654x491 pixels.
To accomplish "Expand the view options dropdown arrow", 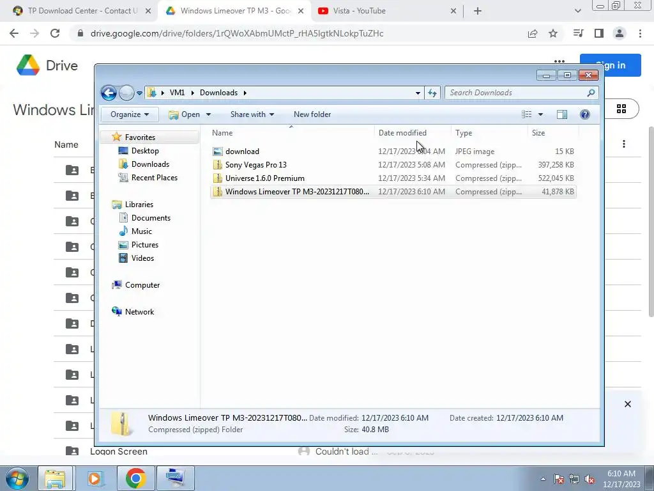I will (540, 114).
